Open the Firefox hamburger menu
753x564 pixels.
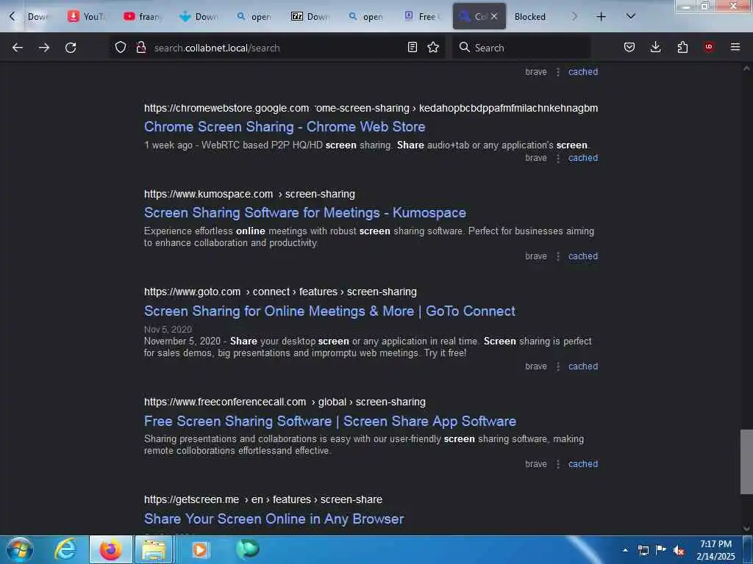735,47
